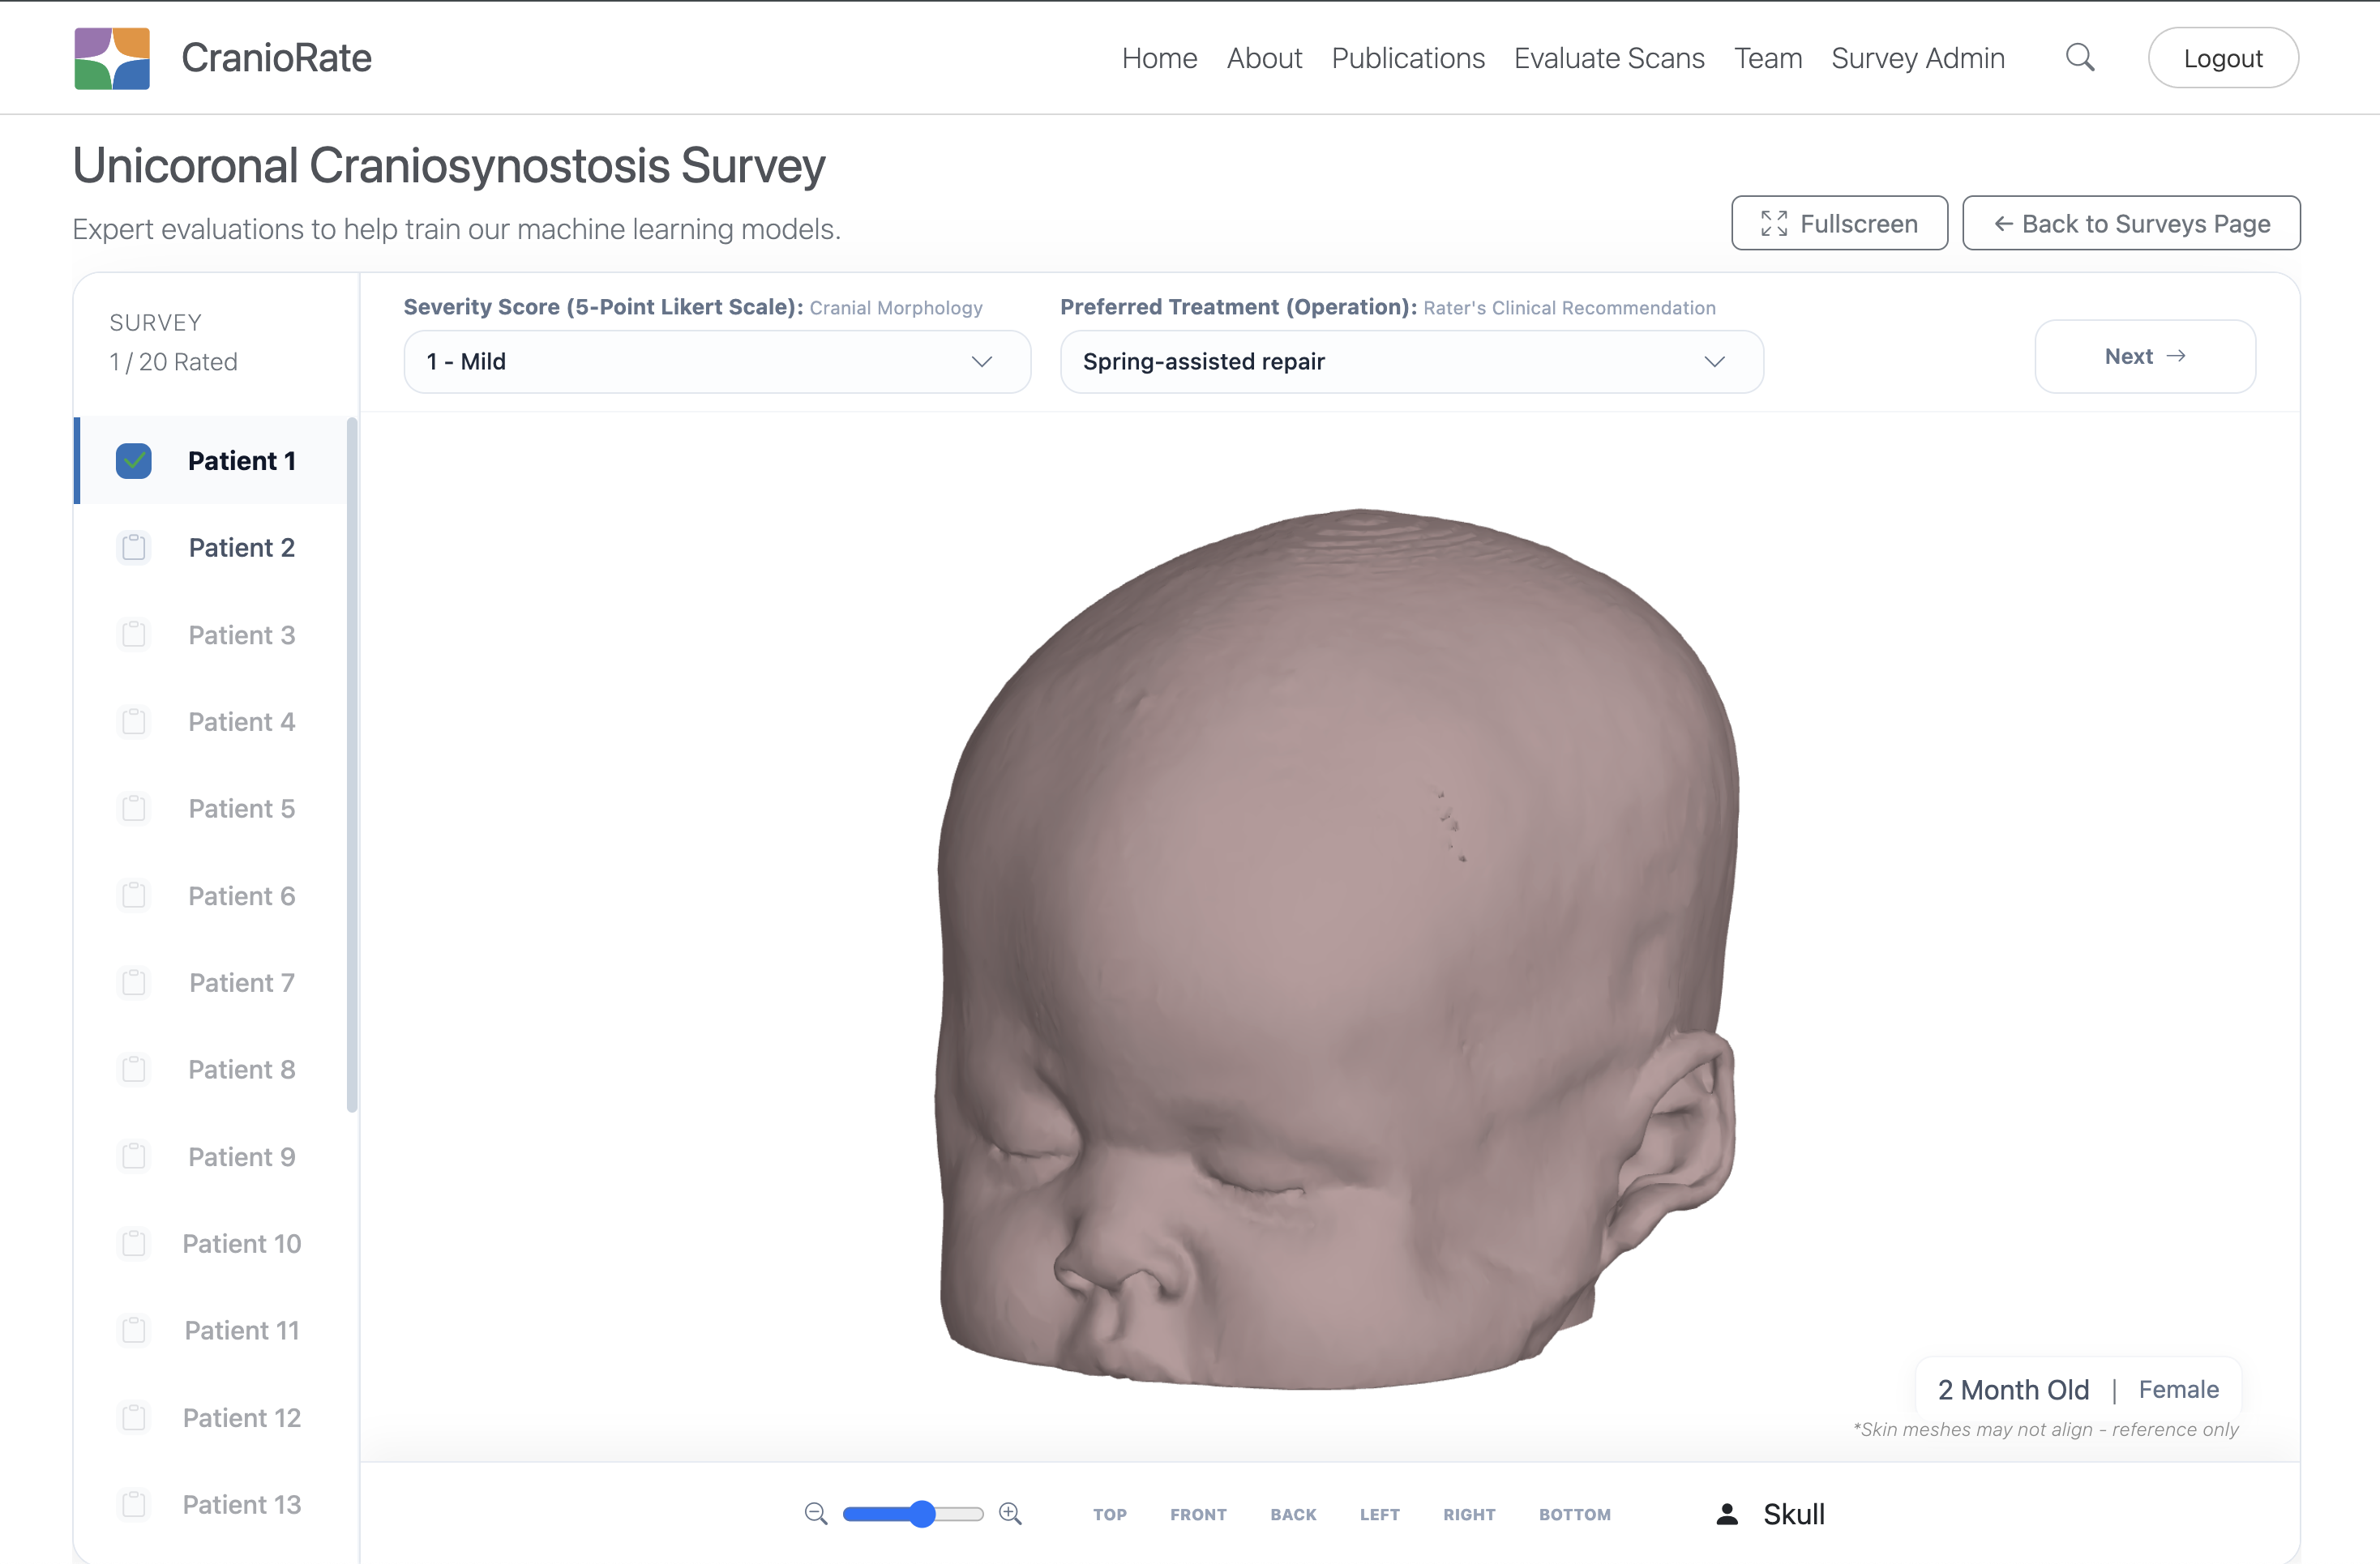Screen dimensions: 2380x1564
Task: Select Patient 12 in the list
Action: click(214, 1417)
